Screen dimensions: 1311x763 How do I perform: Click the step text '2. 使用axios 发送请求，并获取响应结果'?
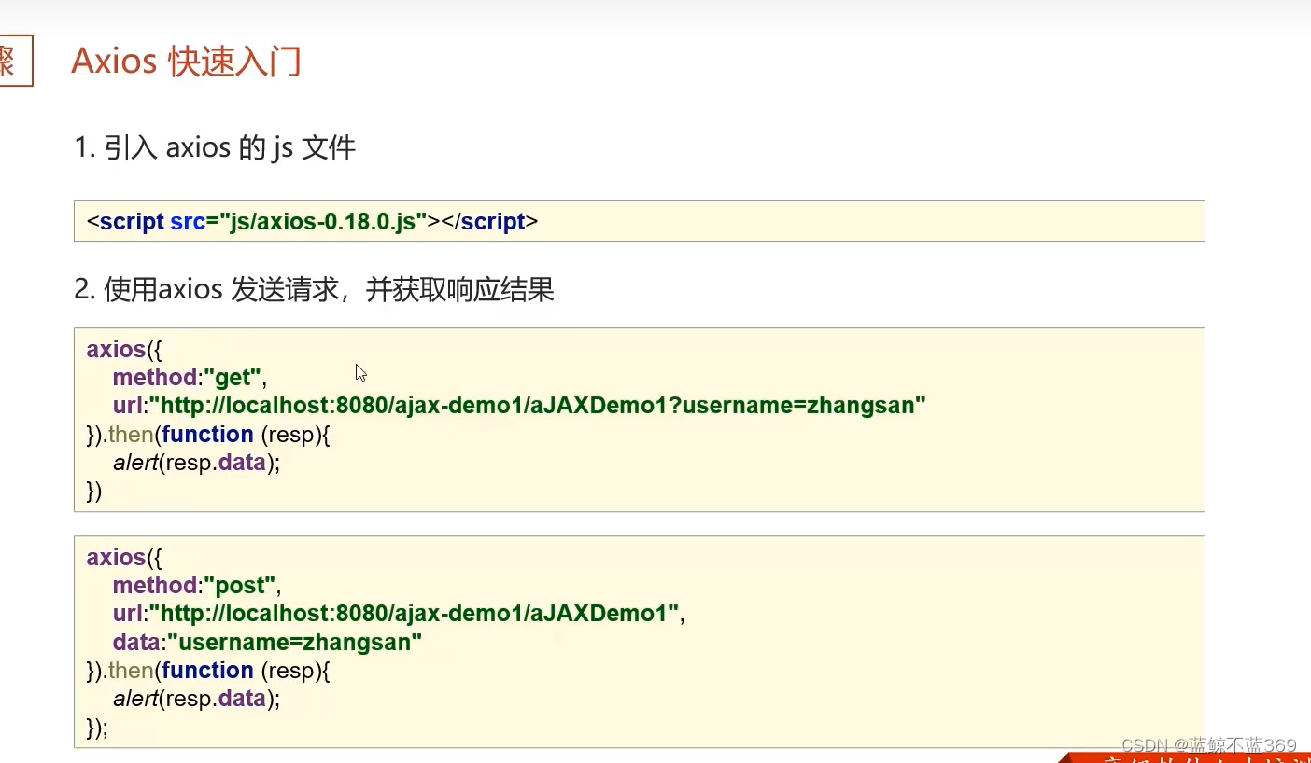point(314,289)
